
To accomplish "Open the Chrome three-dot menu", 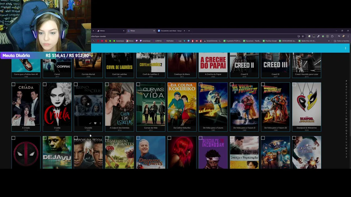I will [x=348, y=36].
